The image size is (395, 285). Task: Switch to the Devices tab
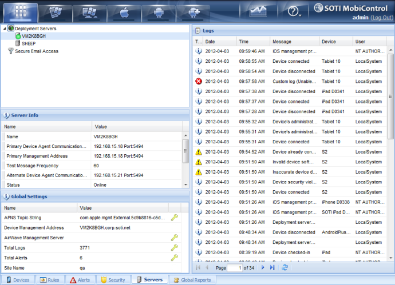tap(18, 280)
